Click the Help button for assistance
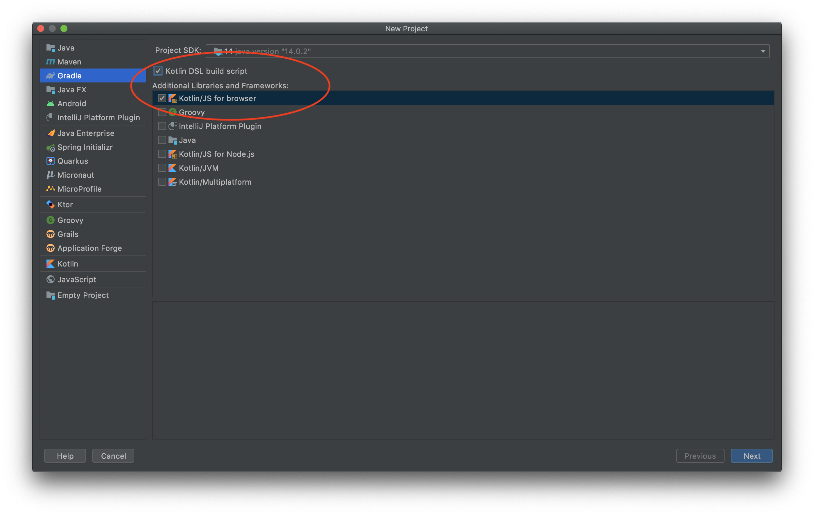 pos(65,455)
